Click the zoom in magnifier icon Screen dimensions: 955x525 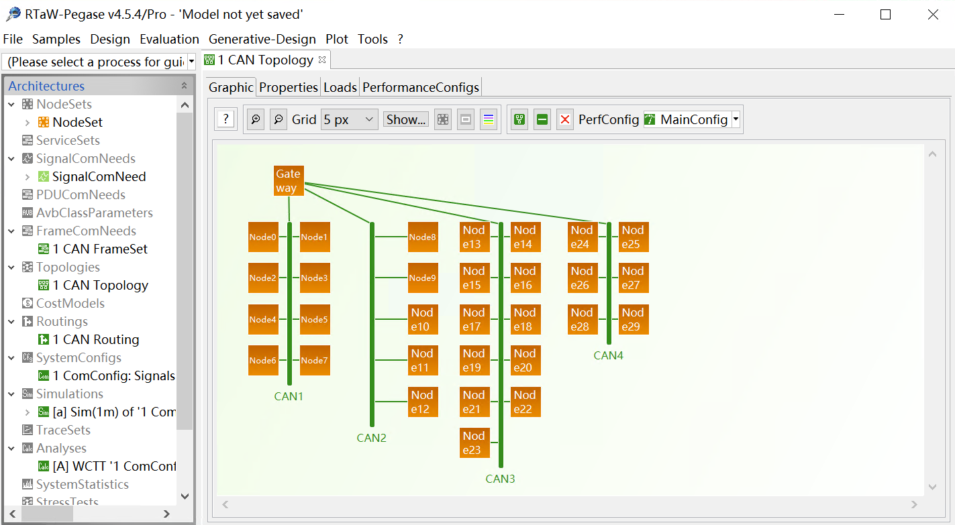click(256, 120)
